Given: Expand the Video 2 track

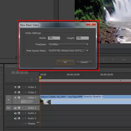Looking at the screenshot, I should pos(26,92).
